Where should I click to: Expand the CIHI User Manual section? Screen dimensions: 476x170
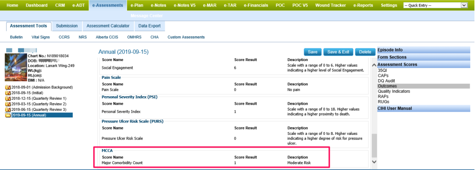coord(423,109)
